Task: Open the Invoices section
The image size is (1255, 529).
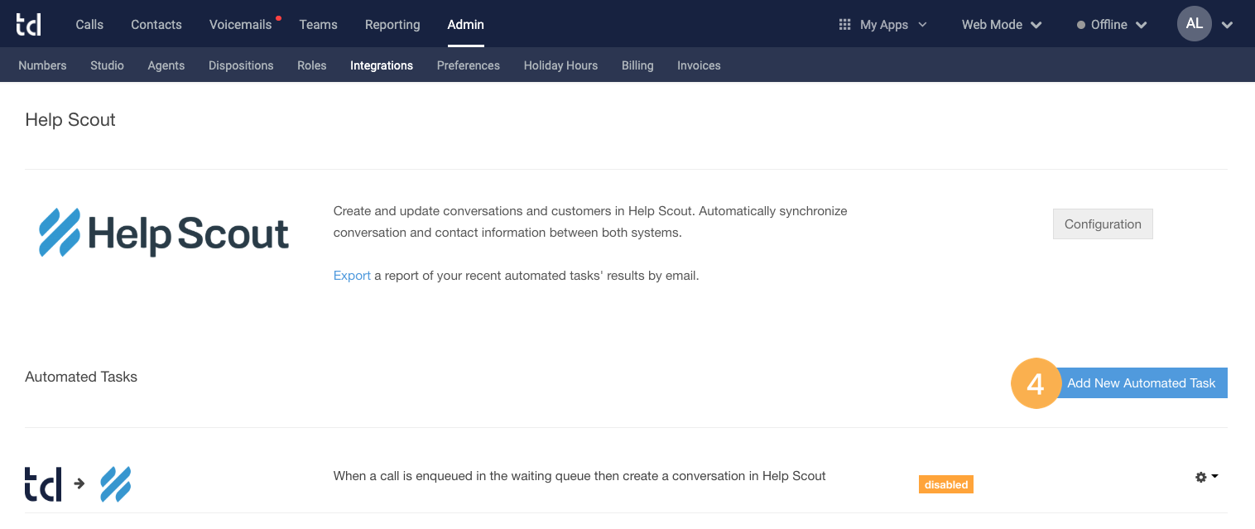Action: (x=699, y=65)
